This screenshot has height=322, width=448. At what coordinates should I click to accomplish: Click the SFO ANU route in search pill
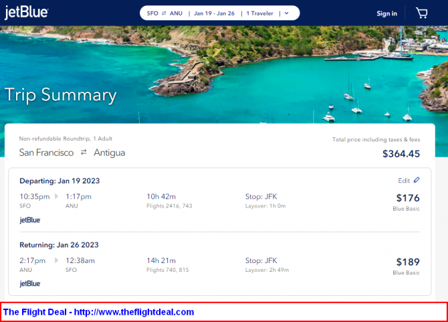[164, 13]
